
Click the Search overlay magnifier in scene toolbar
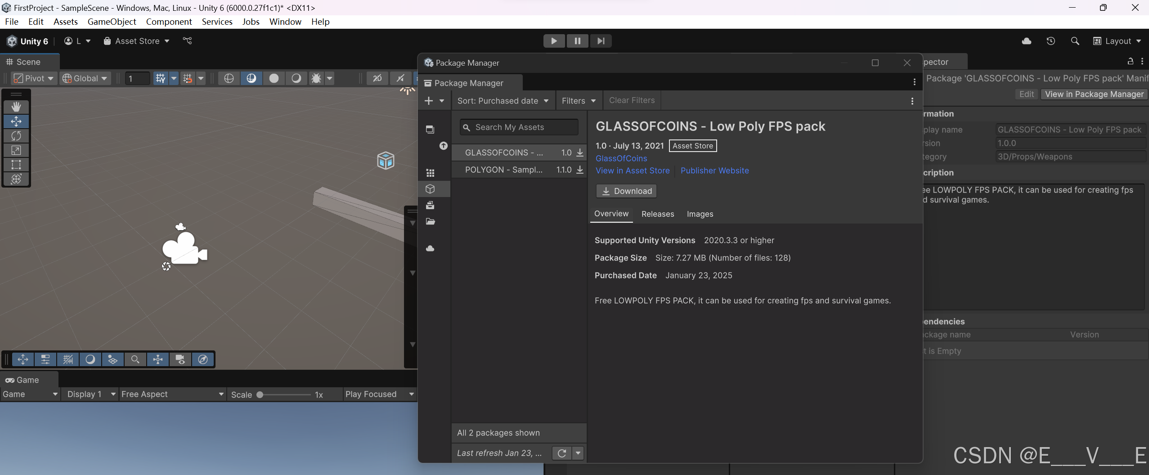[135, 359]
